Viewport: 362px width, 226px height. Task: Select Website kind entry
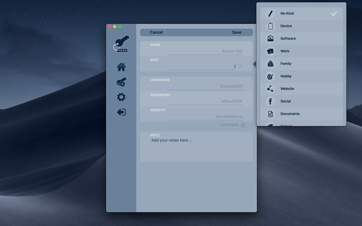pyautogui.click(x=301, y=89)
